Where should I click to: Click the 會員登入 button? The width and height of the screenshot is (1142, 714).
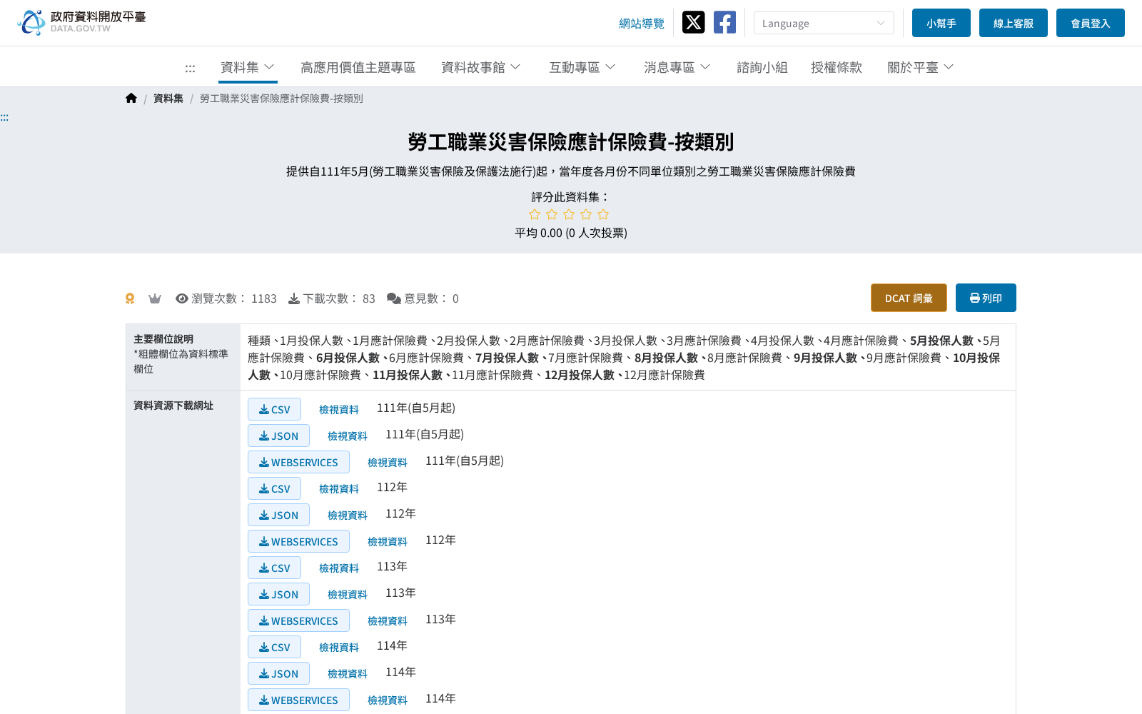(1091, 23)
